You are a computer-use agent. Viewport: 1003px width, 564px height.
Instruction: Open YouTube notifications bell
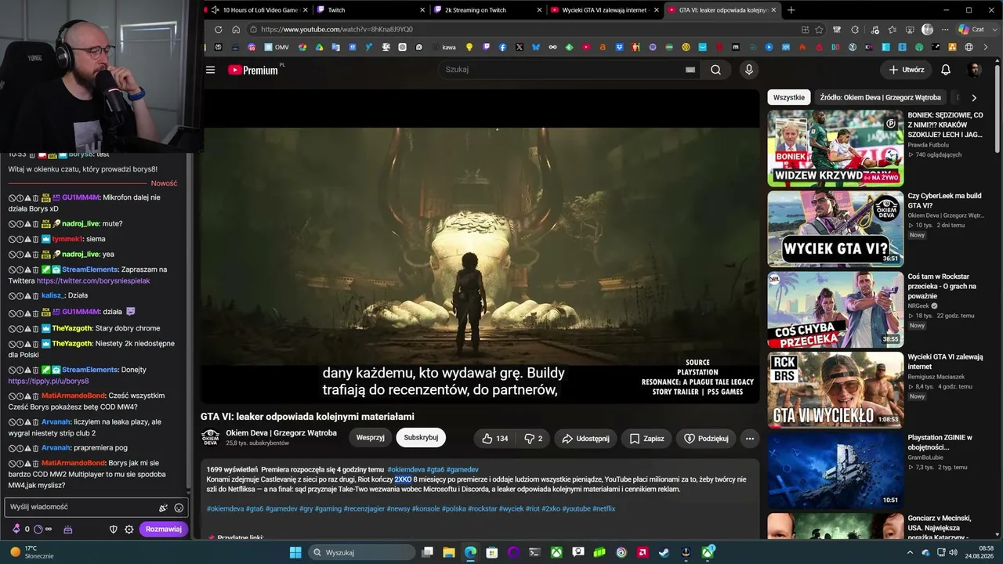pyautogui.click(x=946, y=70)
